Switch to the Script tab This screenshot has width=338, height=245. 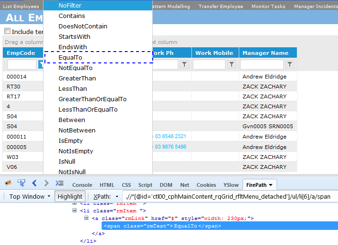145,185
